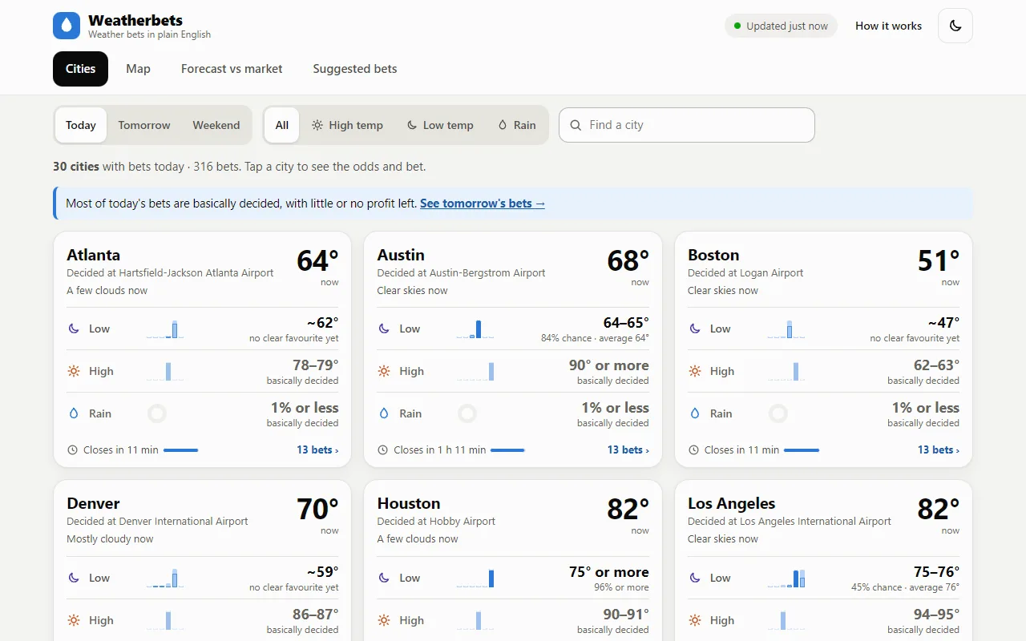The image size is (1026, 641).
Task: Show All bet types
Action: (x=282, y=125)
